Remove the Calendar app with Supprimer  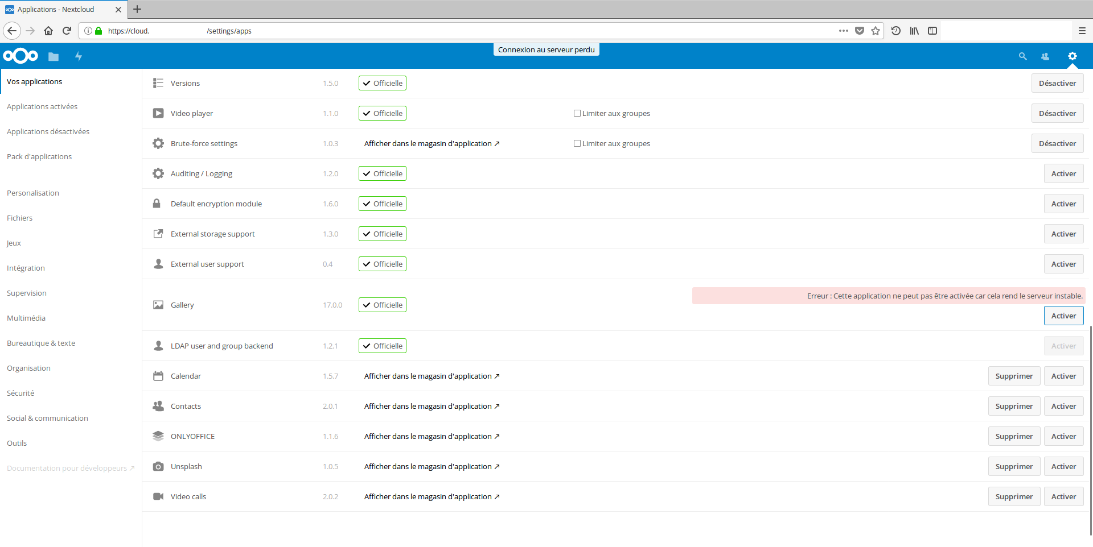(x=1013, y=376)
